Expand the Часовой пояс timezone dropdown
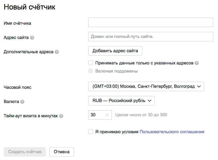This screenshot has width=218, height=160. click(146, 87)
